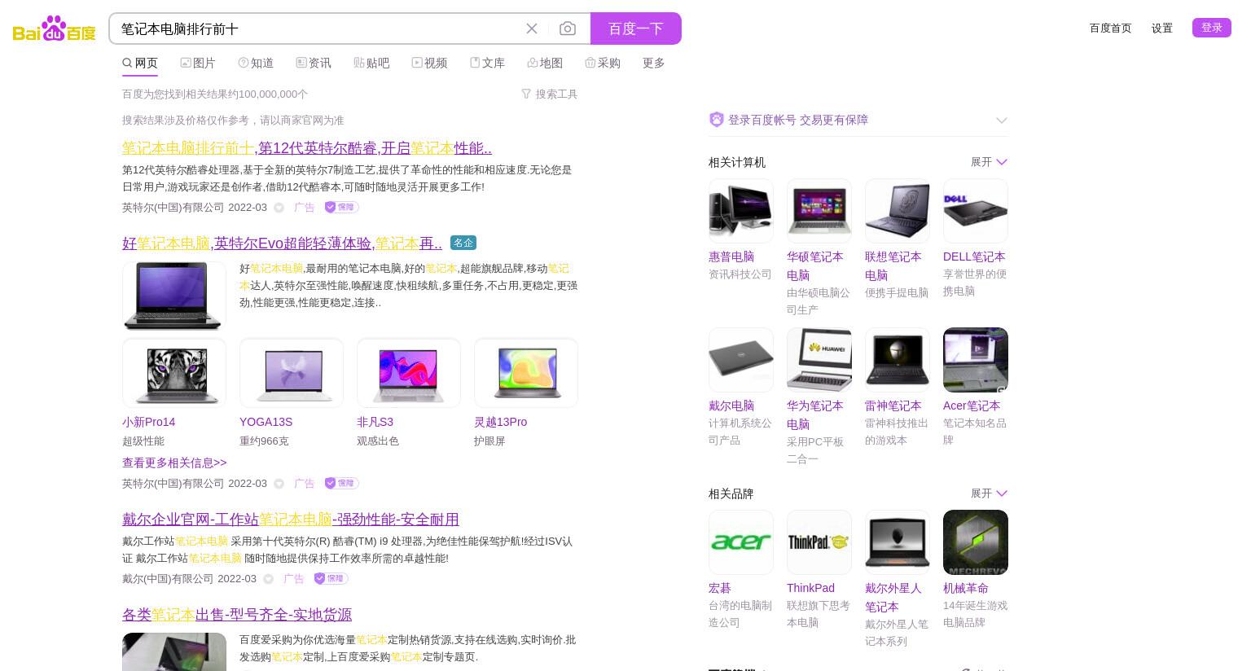The width and height of the screenshot is (1251, 671).
Task: Click the 宏碁 acer logo
Action: pos(741,542)
